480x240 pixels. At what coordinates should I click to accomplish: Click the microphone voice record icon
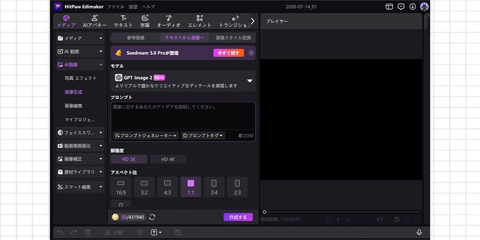(419, 232)
